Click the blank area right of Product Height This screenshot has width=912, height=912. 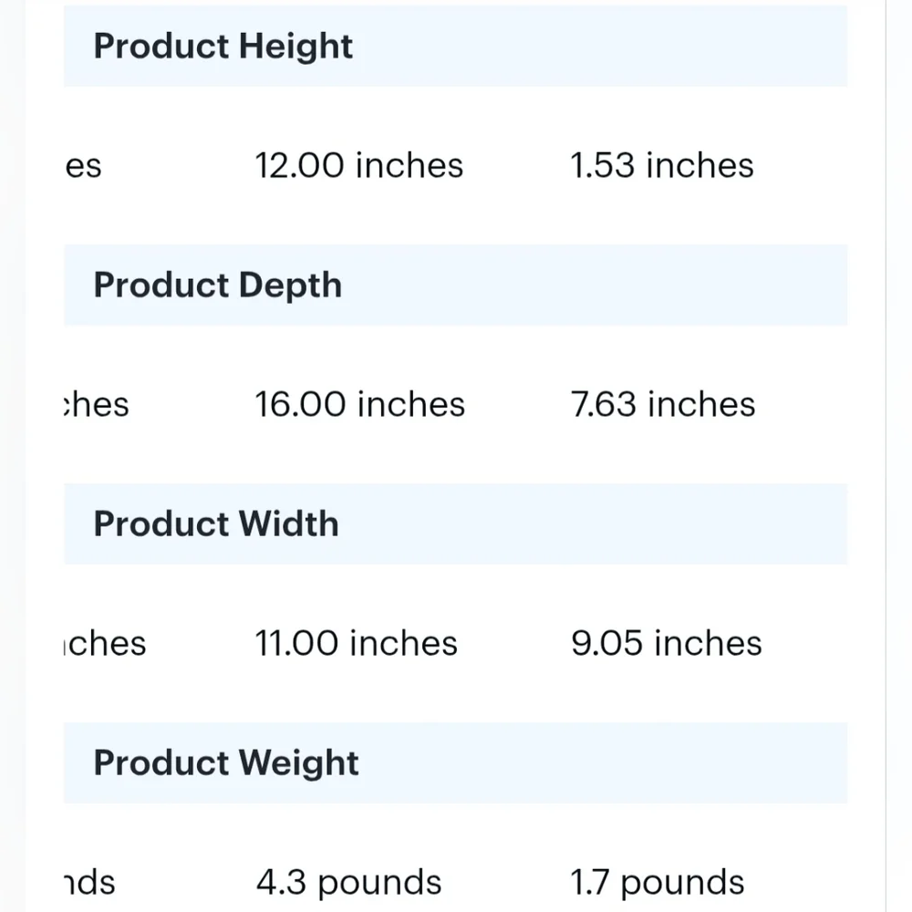[x=599, y=46]
